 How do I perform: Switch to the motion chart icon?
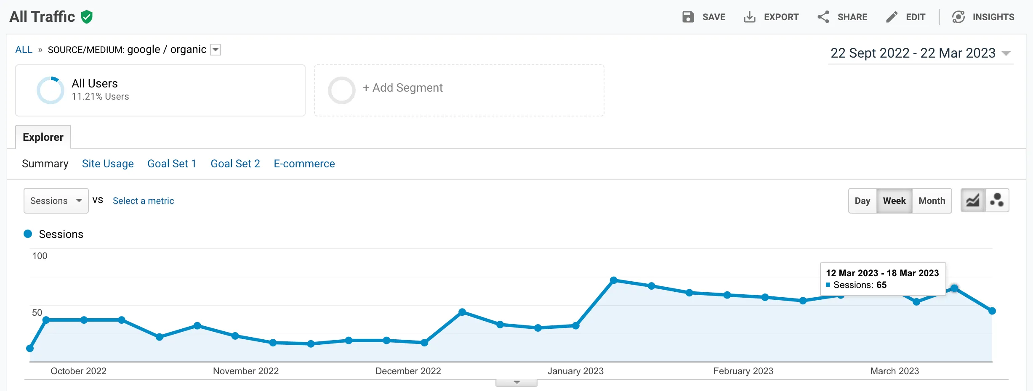click(997, 201)
